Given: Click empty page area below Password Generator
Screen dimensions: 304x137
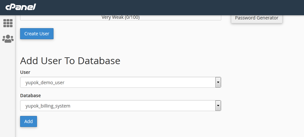Looking at the screenshot, I should pos(260,65).
